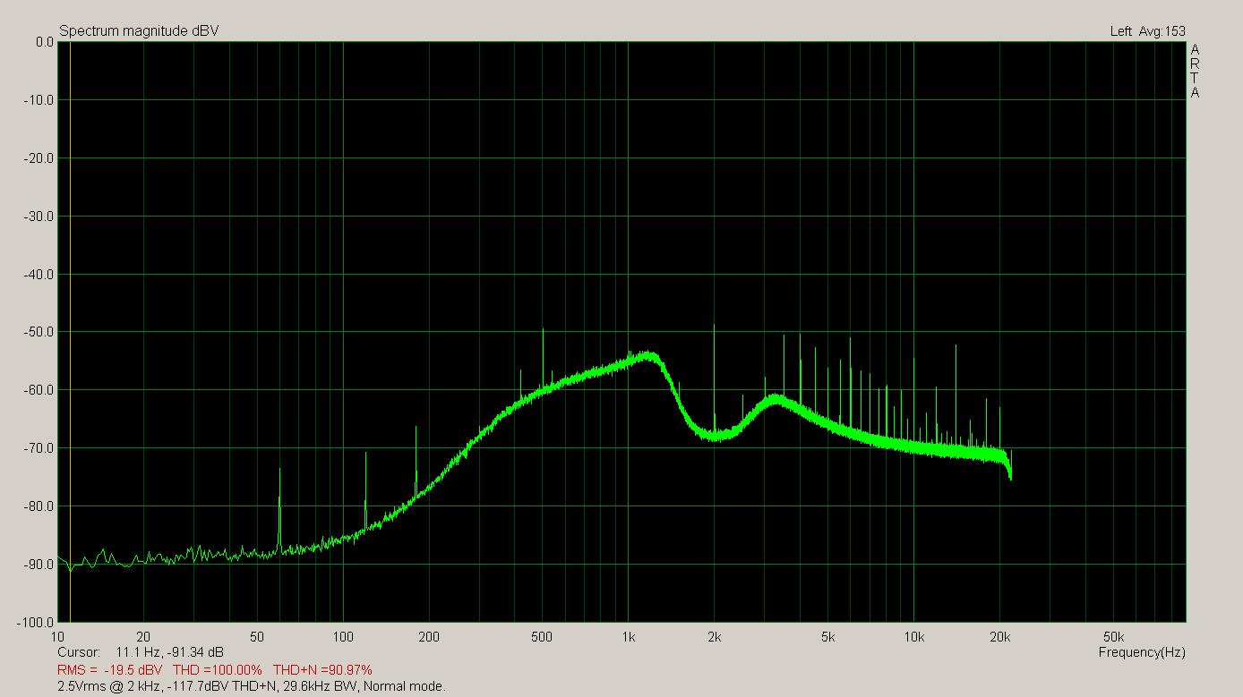This screenshot has height=697, width=1243.
Task: Click the '2.5Vrms @ 2 kHz' note line
Action: (252, 686)
